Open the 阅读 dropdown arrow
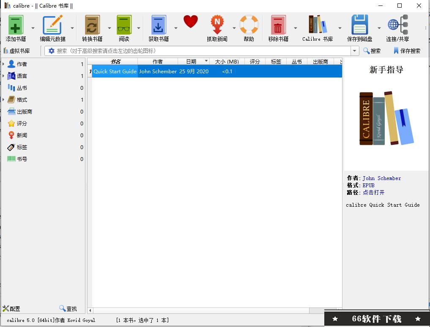The width and height of the screenshot is (430, 327). pyautogui.click(x=139, y=28)
